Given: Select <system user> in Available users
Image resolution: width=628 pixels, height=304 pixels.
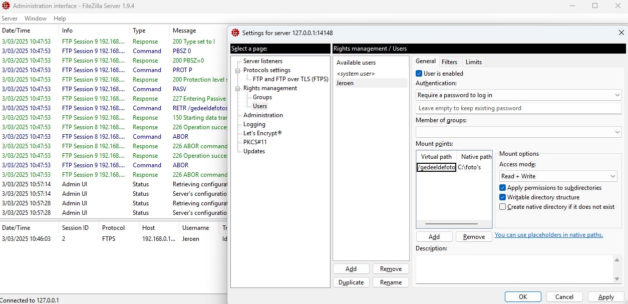Looking at the screenshot, I should (x=371, y=74).
